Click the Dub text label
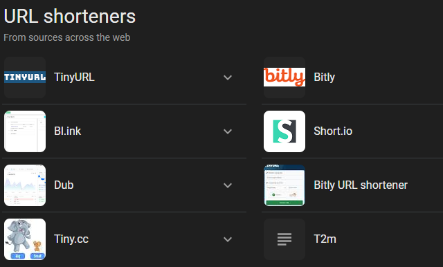The width and height of the screenshot is (443, 267). pos(64,185)
